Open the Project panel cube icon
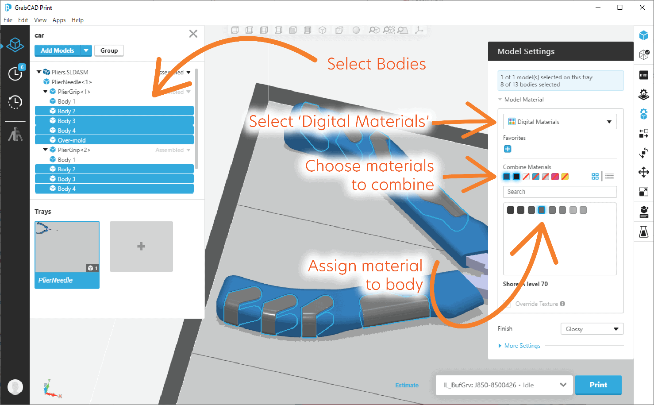Viewport: 654px width, 405px height. 15,44
